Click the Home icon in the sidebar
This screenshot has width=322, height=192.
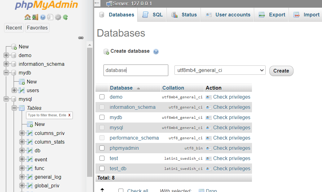27,17
